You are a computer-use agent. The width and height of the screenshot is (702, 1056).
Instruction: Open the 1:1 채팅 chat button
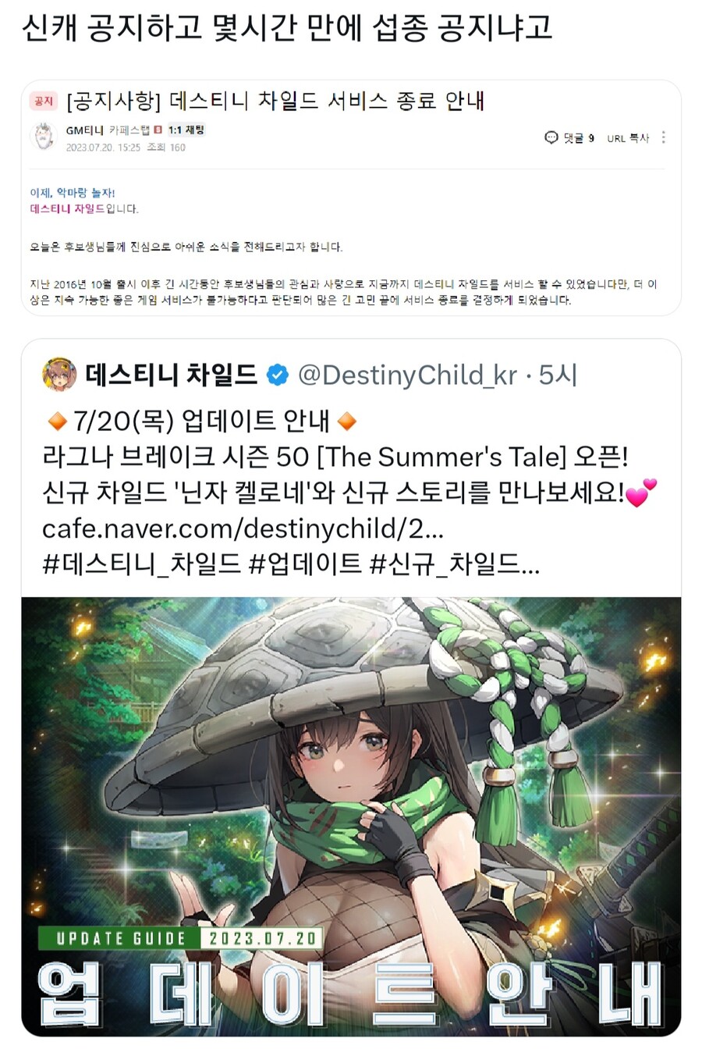[186, 130]
